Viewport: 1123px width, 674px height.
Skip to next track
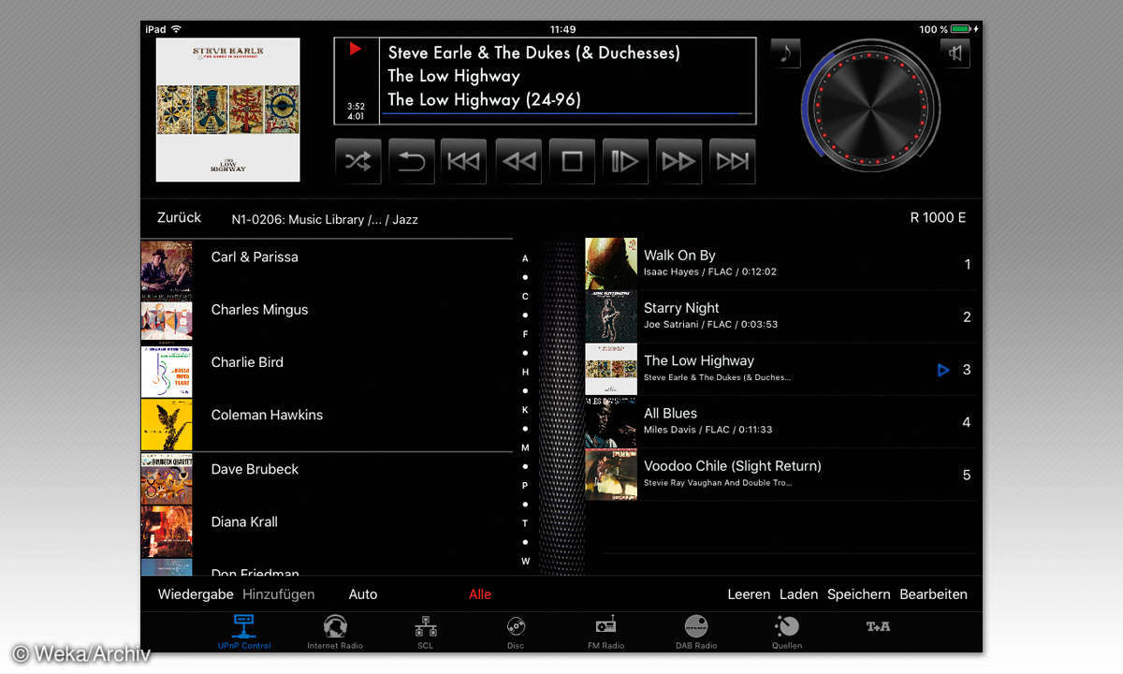pyautogui.click(x=732, y=161)
